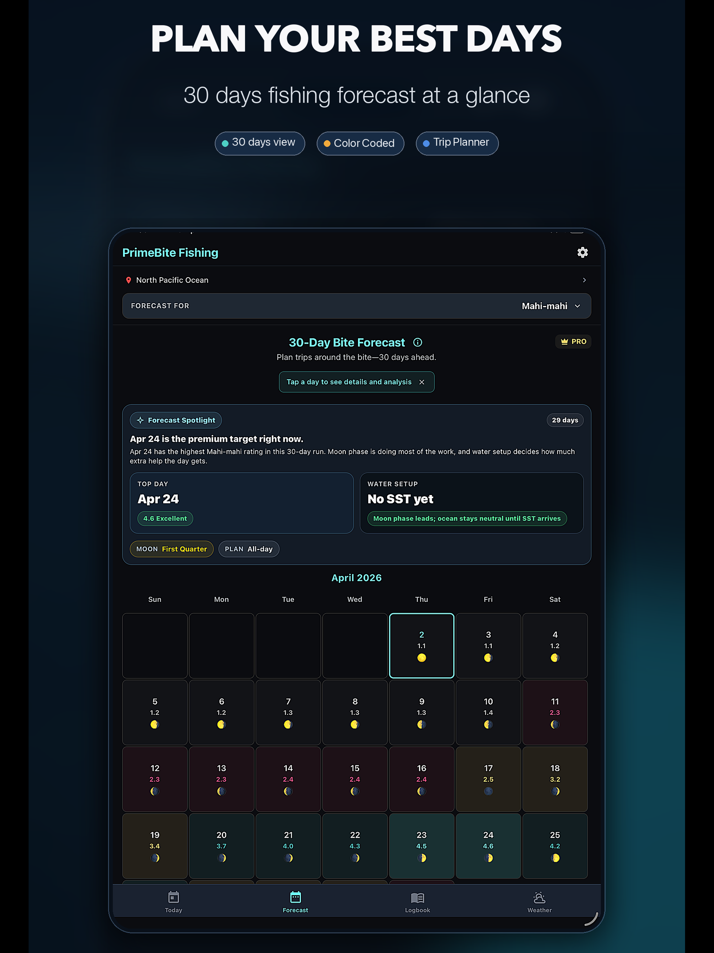Open day 16 calendar cell
Image resolution: width=714 pixels, height=953 pixels.
click(x=421, y=779)
